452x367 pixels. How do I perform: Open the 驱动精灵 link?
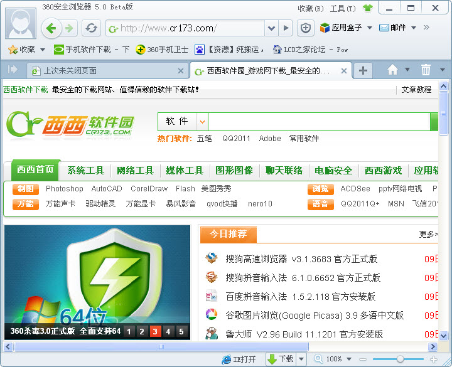click(100, 204)
